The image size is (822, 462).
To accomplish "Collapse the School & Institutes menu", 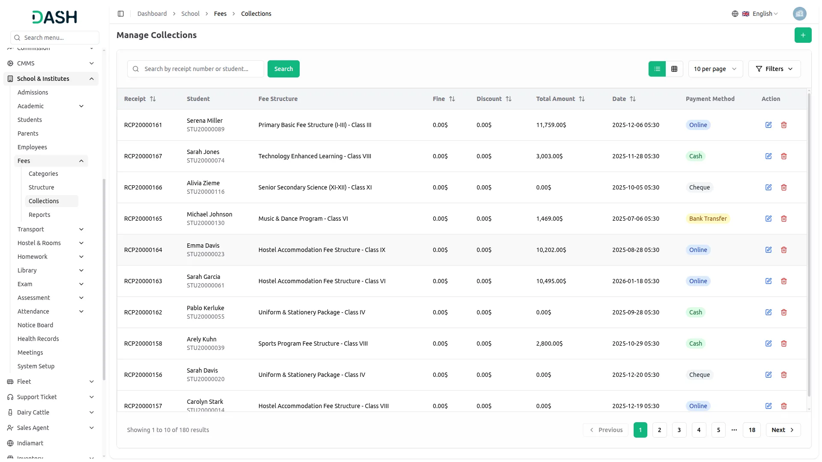I will pos(51,79).
